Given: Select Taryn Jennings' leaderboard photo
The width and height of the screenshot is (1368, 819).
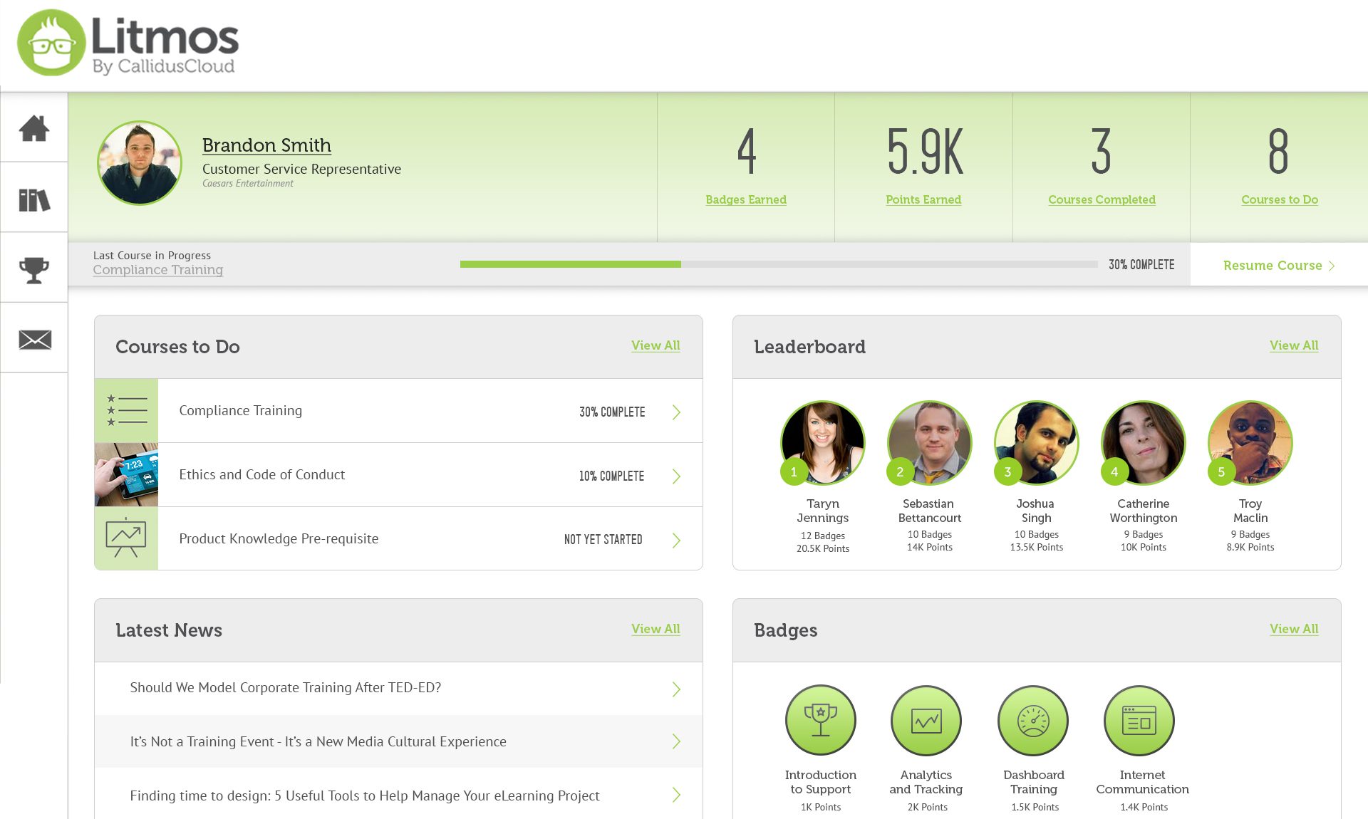Looking at the screenshot, I should (x=822, y=443).
